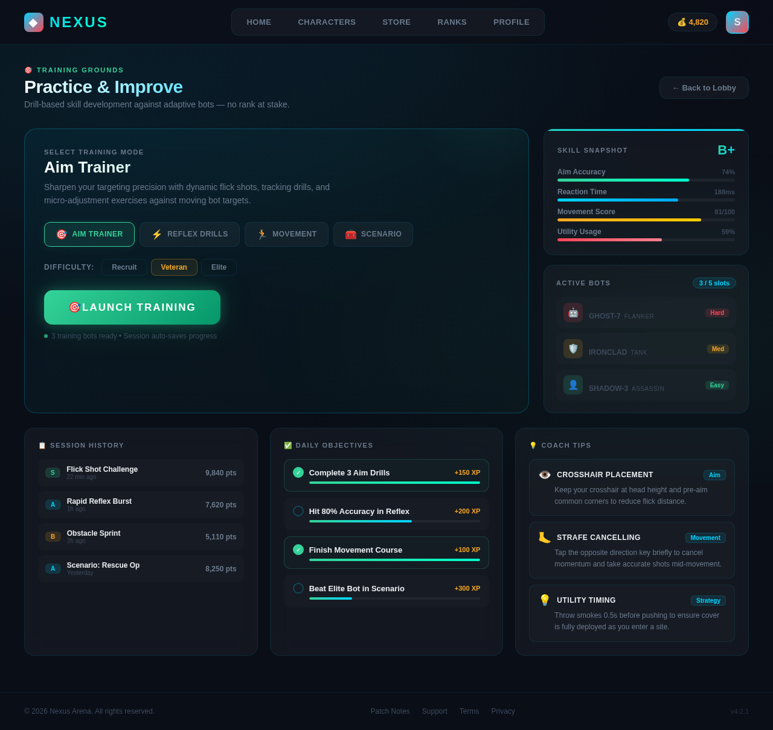Screen dimensions: 773x730
Task: Click the GHOST-7 robot bot icon
Action: [x=573, y=313]
